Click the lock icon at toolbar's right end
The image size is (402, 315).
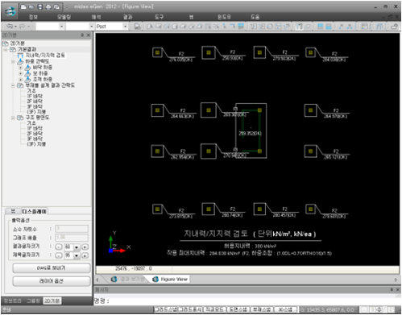click(x=394, y=27)
